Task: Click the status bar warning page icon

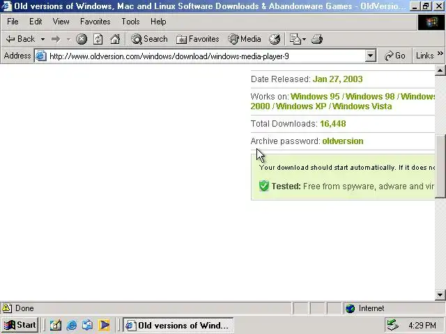Action: coord(7,308)
